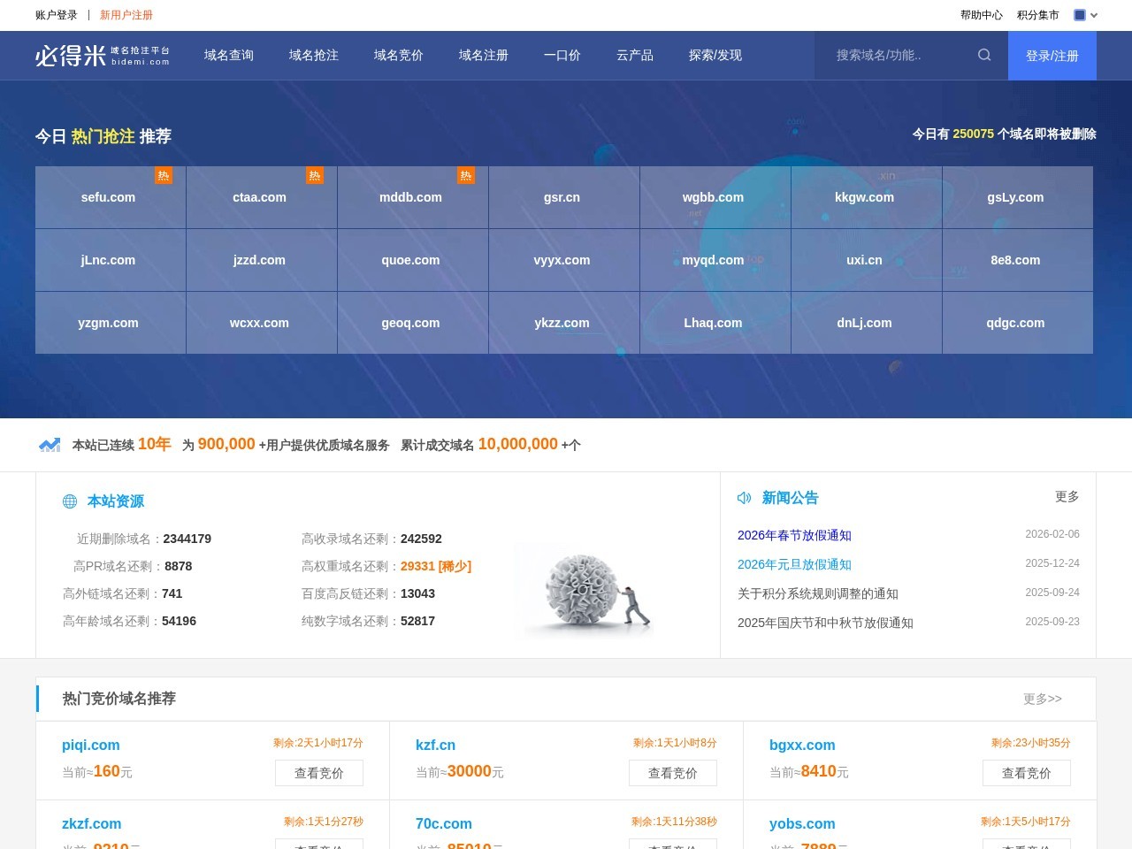Click 查看竞价 for piqi.com

(x=319, y=772)
